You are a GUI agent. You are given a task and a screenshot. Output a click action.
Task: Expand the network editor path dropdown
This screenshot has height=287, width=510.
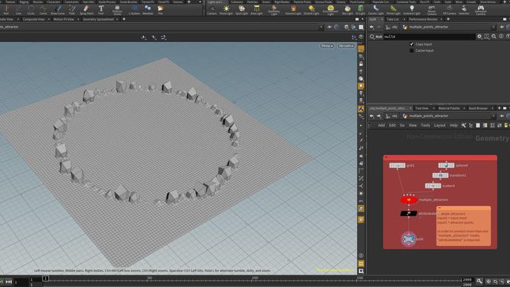click(x=493, y=116)
